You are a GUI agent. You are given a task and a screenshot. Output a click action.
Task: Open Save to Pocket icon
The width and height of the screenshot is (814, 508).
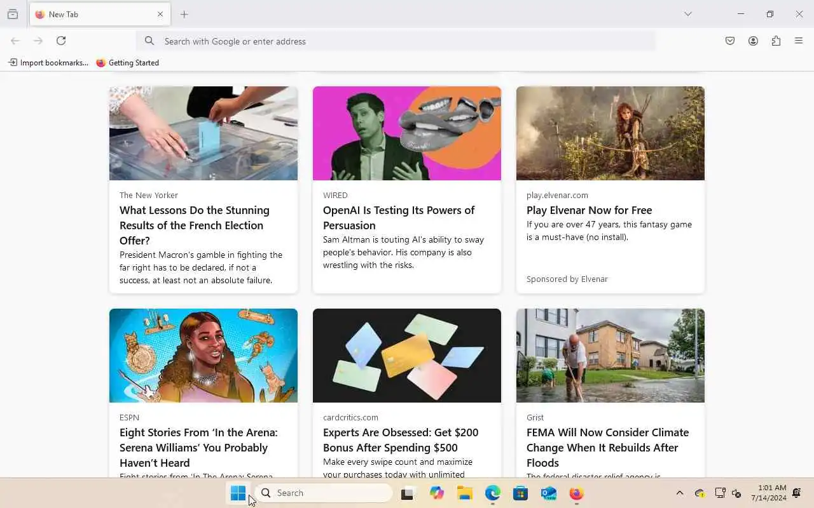(730, 41)
